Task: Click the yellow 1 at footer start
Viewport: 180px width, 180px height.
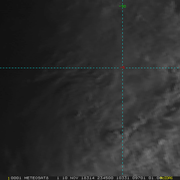Action: coord(9,178)
